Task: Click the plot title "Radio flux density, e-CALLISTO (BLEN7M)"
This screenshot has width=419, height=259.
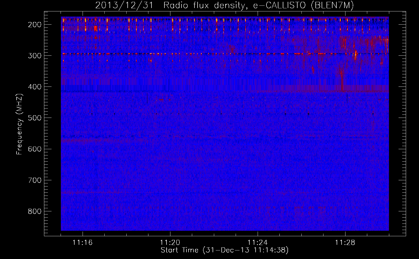Action: pyautogui.click(x=258, y=5)
